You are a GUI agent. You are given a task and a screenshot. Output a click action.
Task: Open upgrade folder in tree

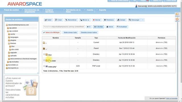coord(13,53)
